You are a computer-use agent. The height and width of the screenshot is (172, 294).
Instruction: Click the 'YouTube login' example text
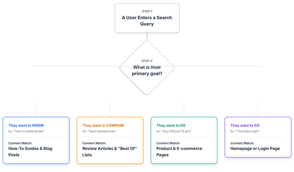[245, 131]
